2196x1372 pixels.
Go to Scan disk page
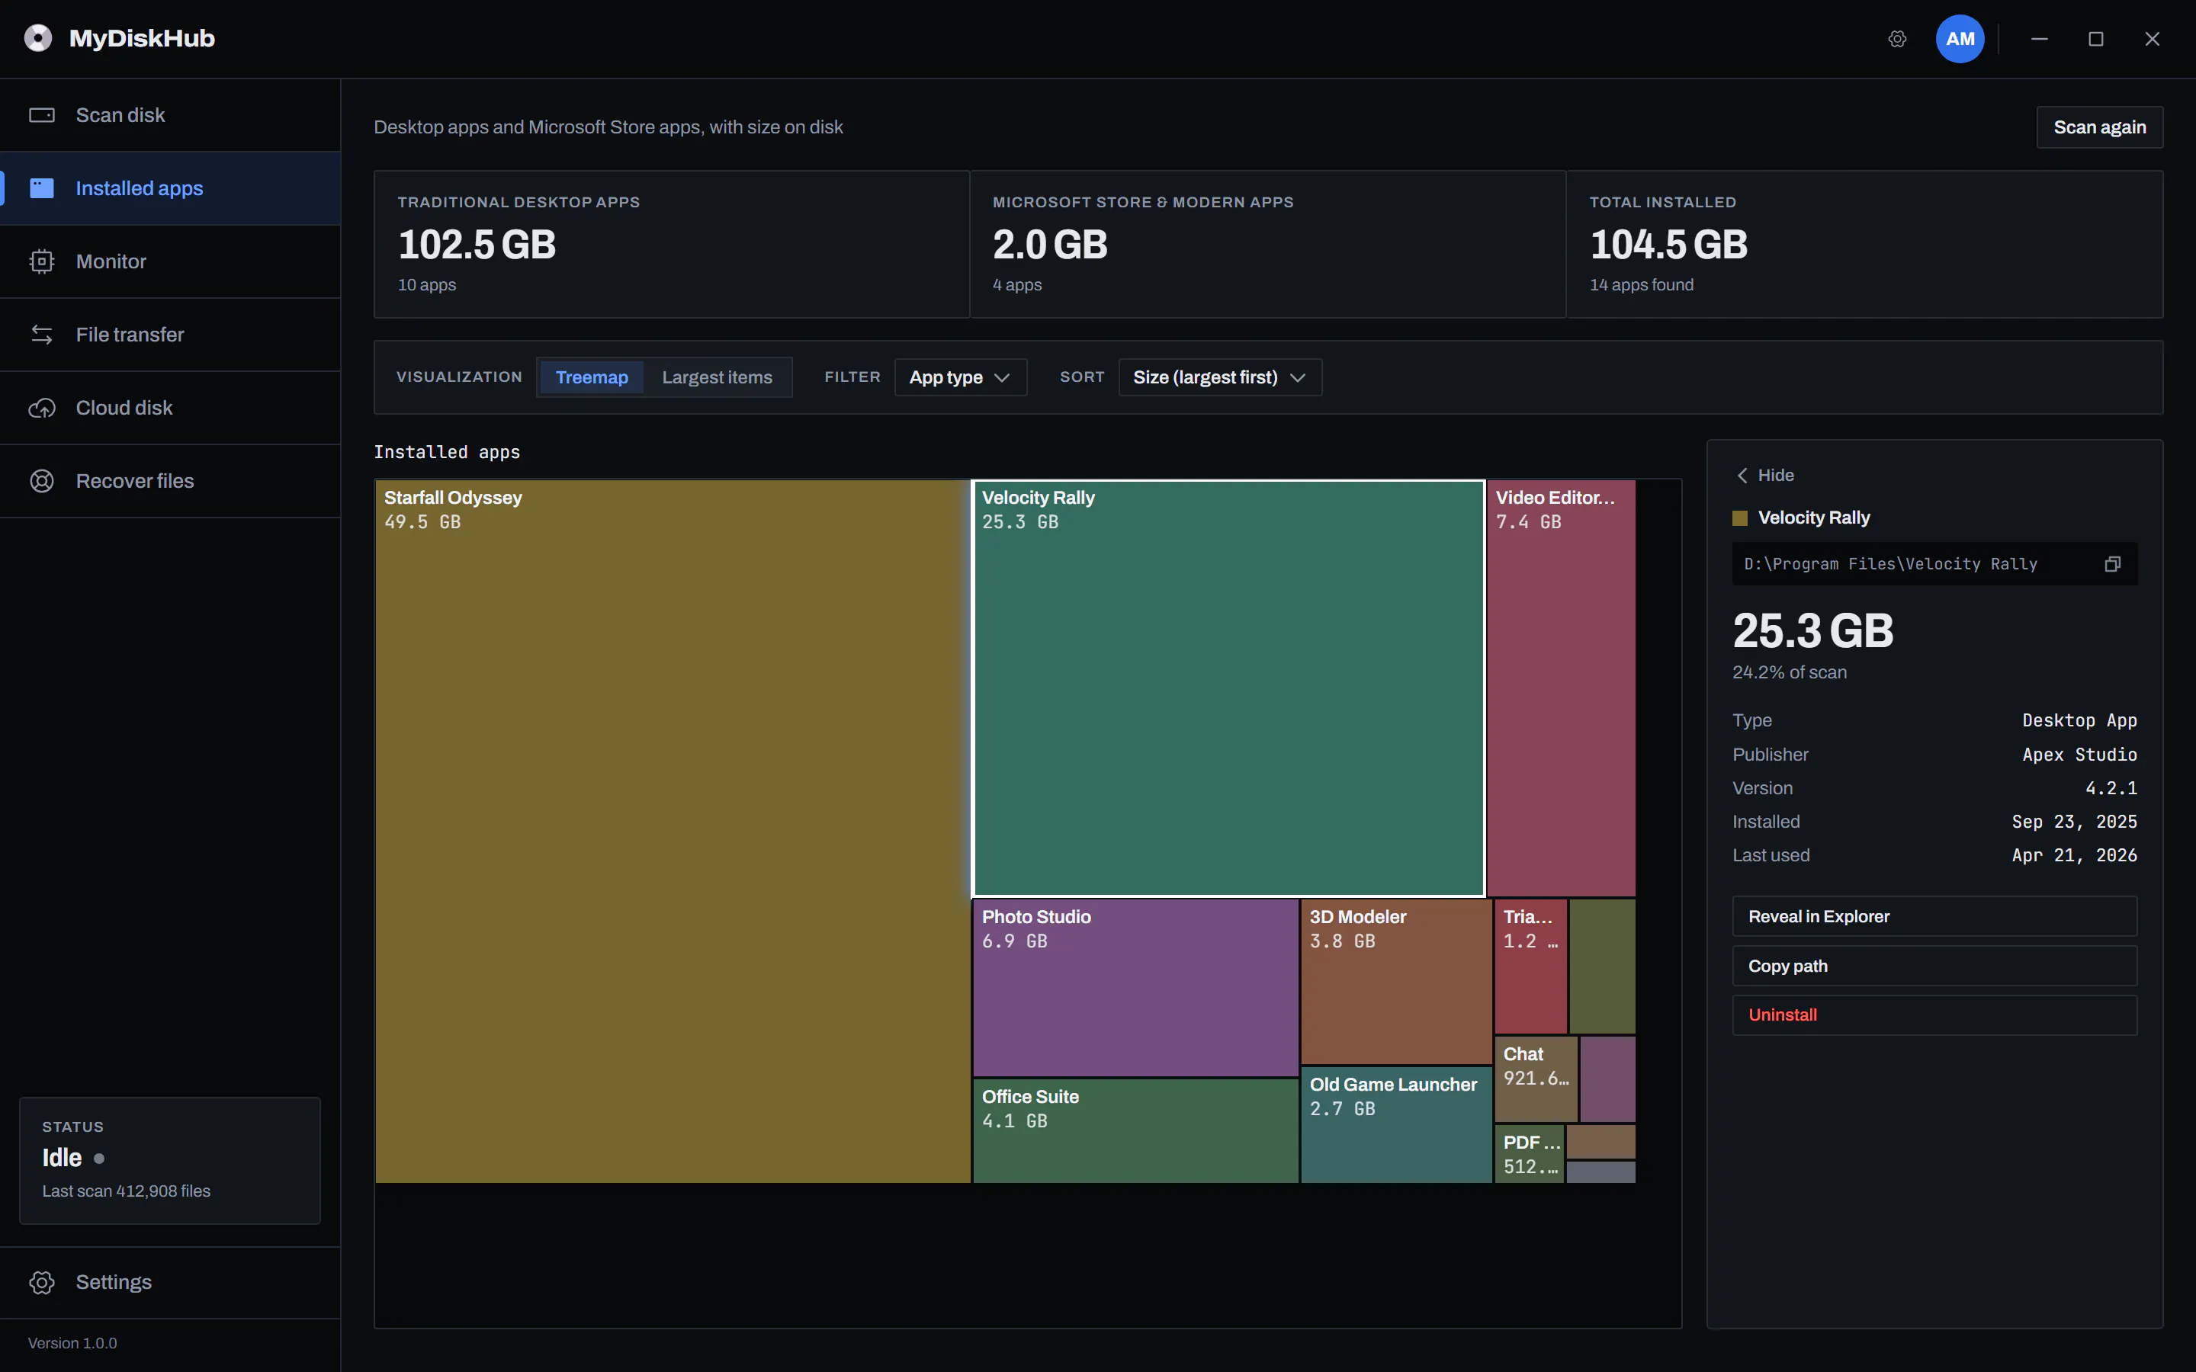coord(171,115)
